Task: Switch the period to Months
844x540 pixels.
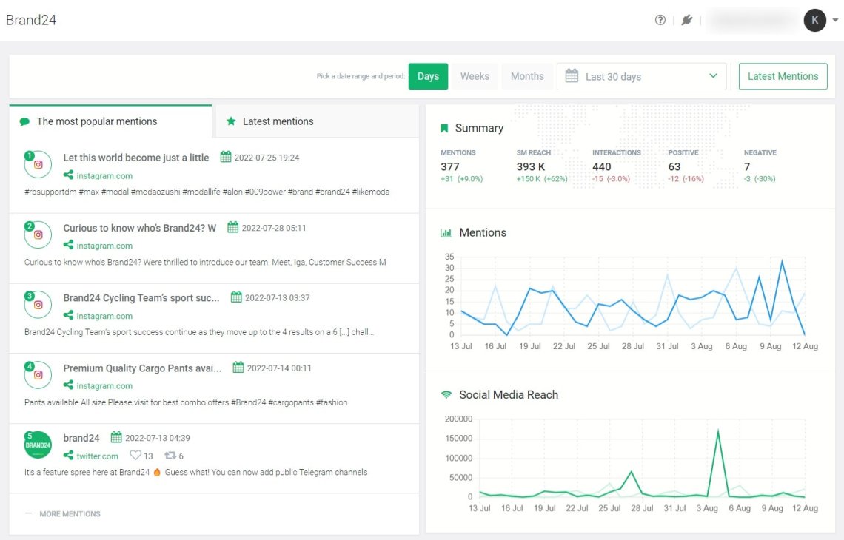Action: coord(527,76)
